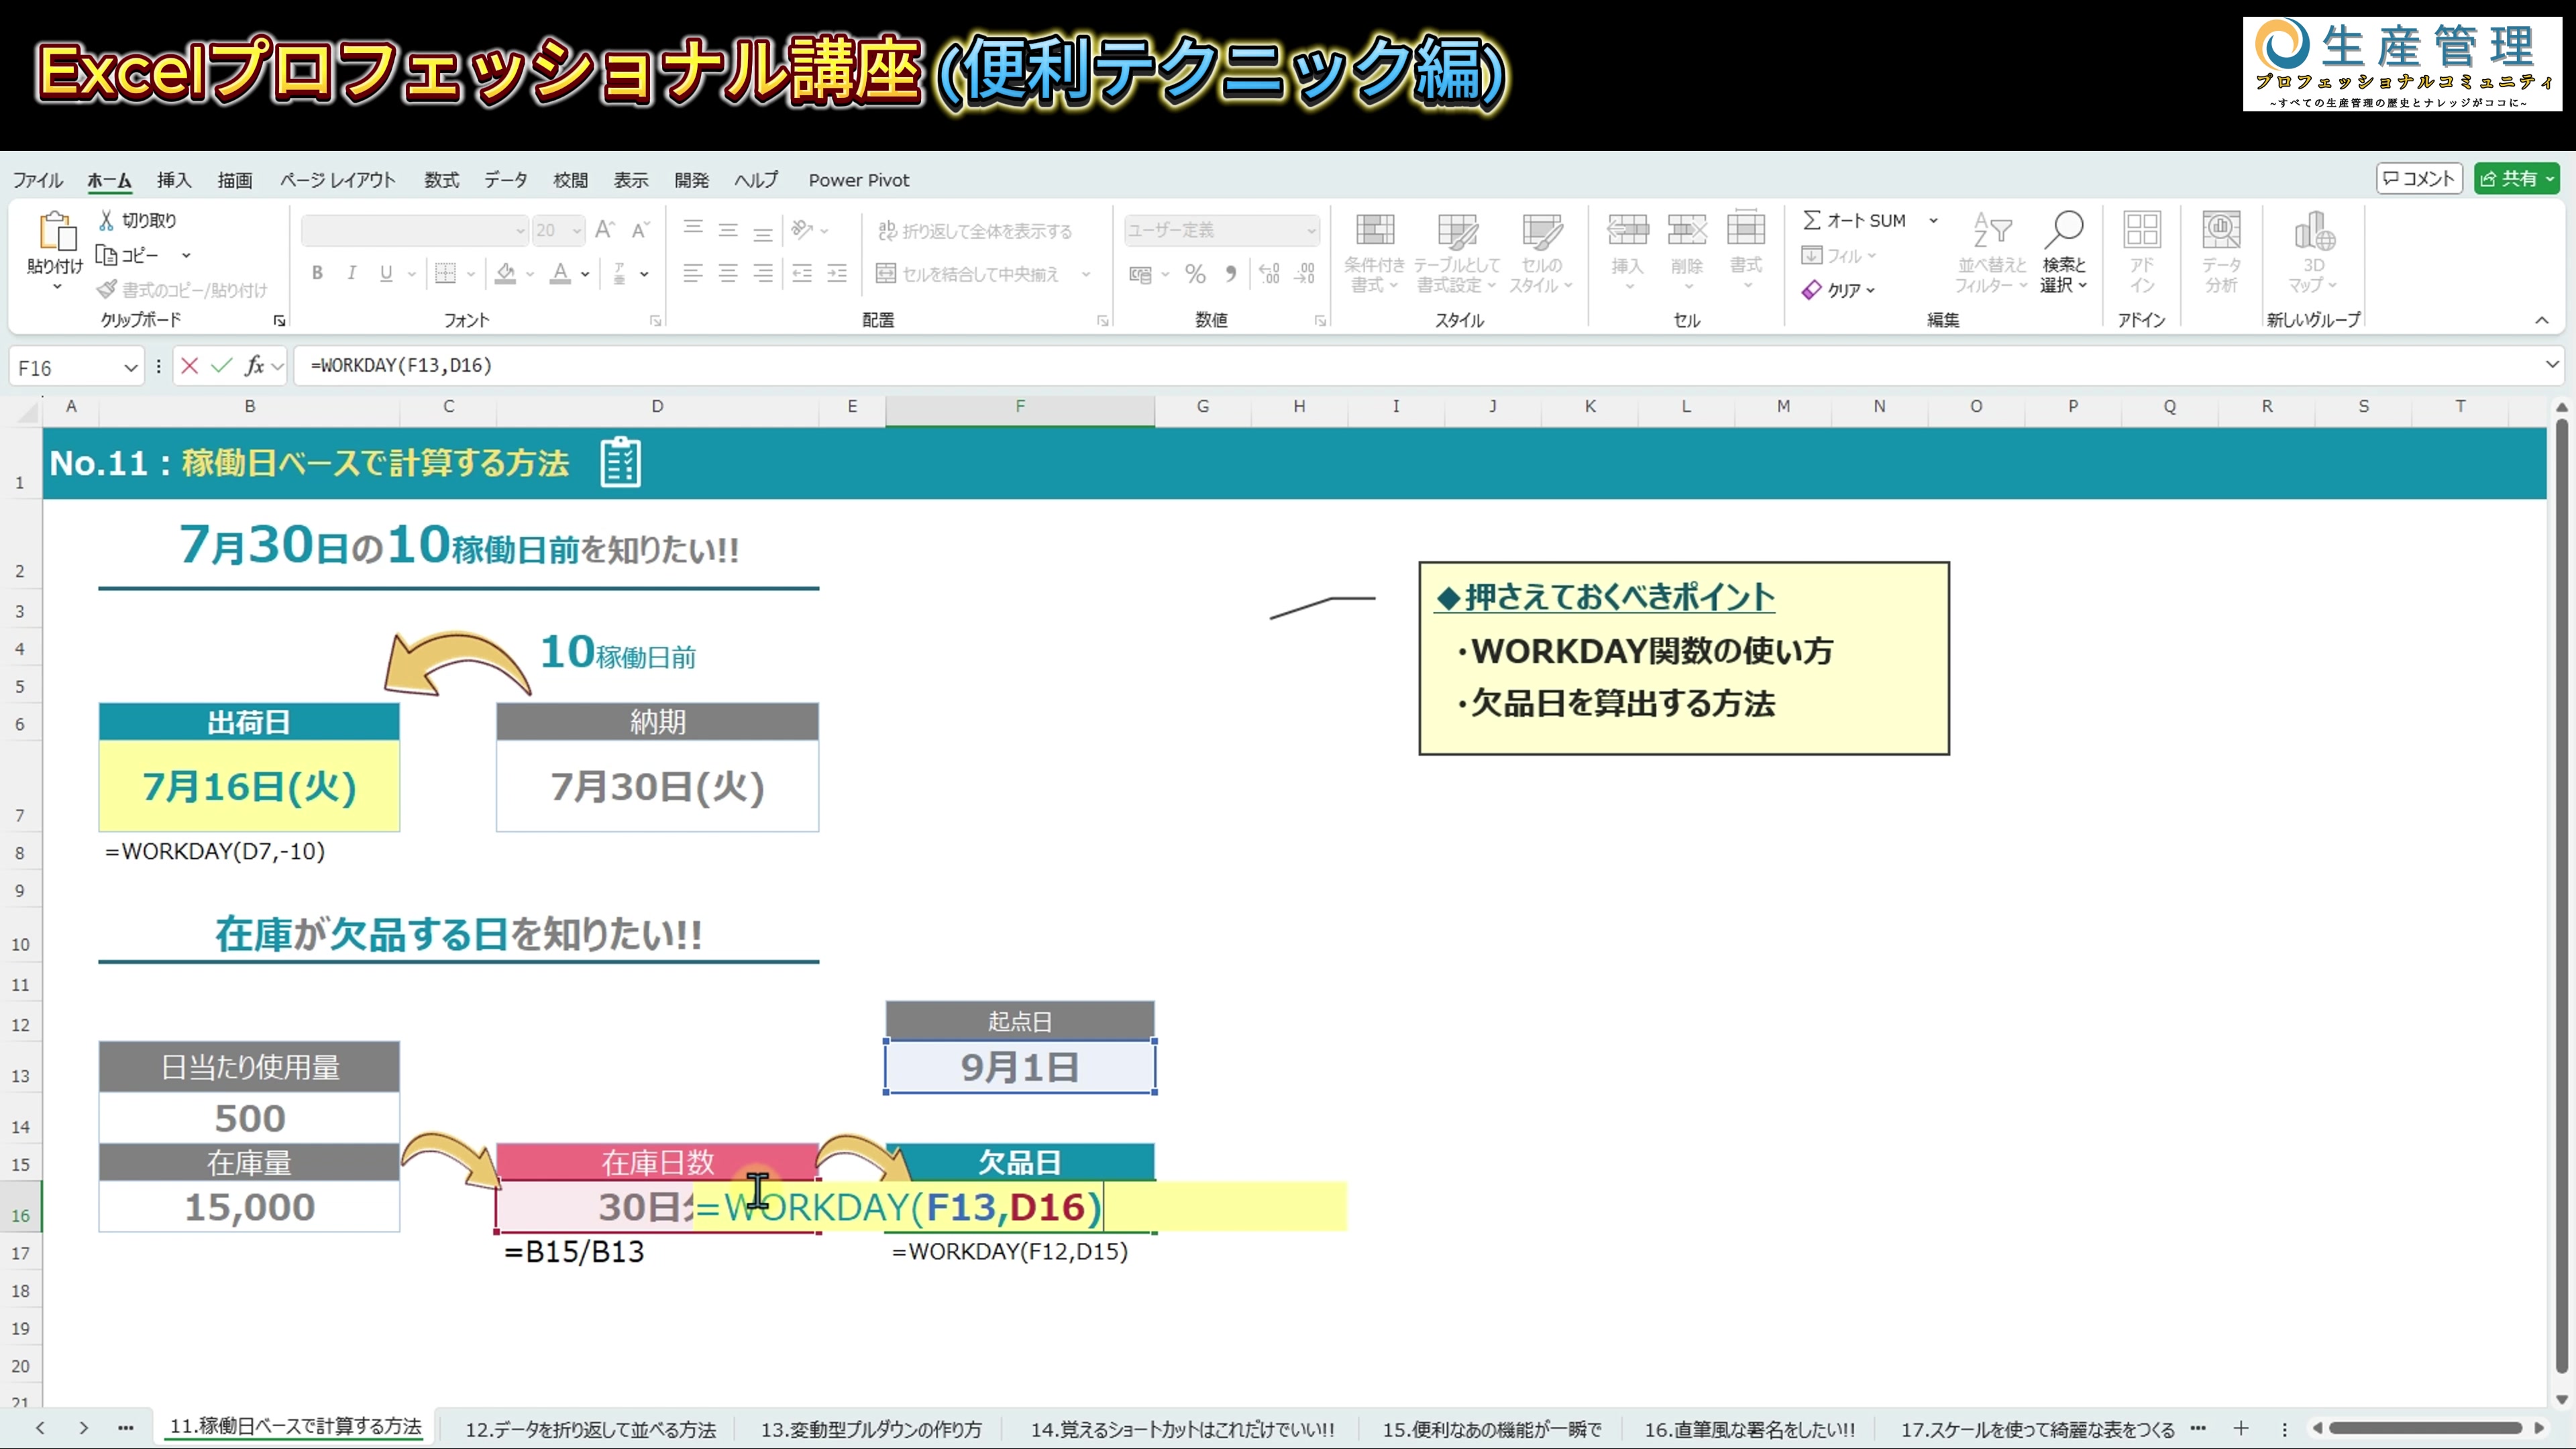Collapse the ribbon with the caret
This screenshot has height=1449, width=2576.
(x=2542, y=320)
